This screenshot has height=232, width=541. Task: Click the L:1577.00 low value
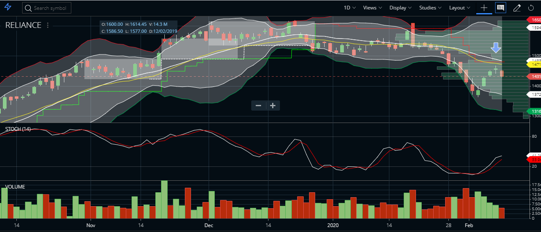136,31
